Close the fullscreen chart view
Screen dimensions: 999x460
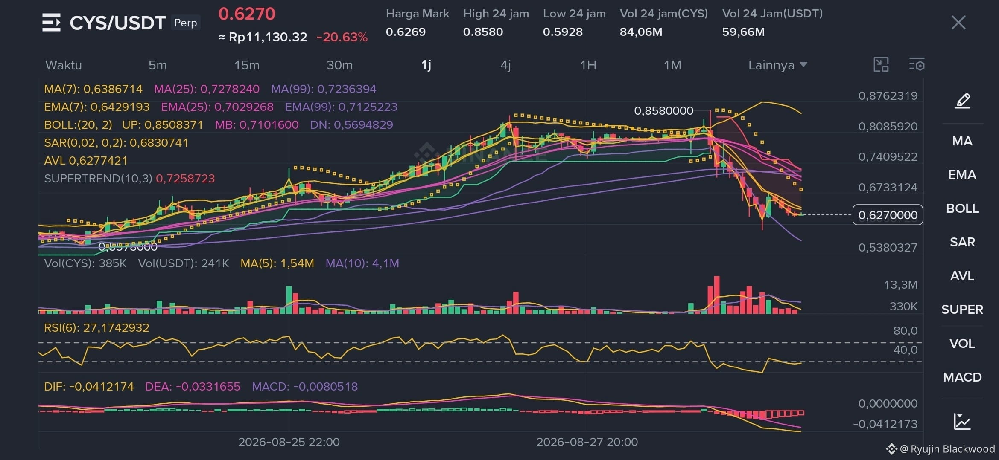(958, 23)
